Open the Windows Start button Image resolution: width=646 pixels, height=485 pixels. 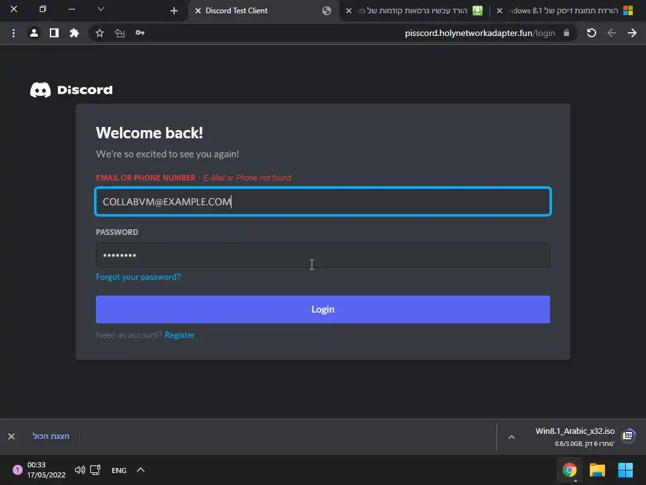click(x=625, y=470)
